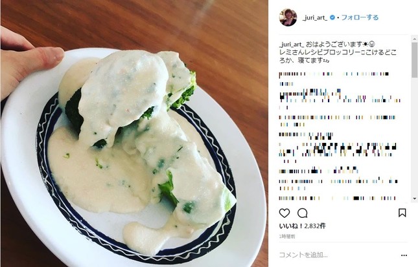
Task: Click the 1時間前 post timestamp
Action: click(x=287, y=237)
